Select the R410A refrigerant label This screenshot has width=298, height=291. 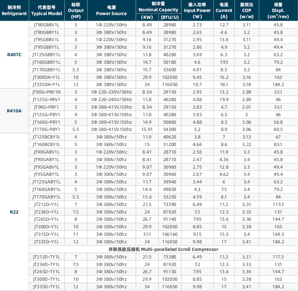[14, 111]
